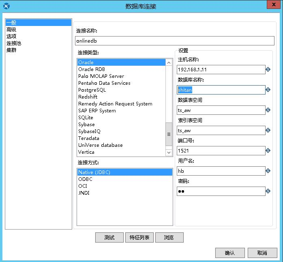Image resolution: width=283 pixels, height=262 pixels.
Task: Select Teradata connection type
Action: tap(121, 138)
